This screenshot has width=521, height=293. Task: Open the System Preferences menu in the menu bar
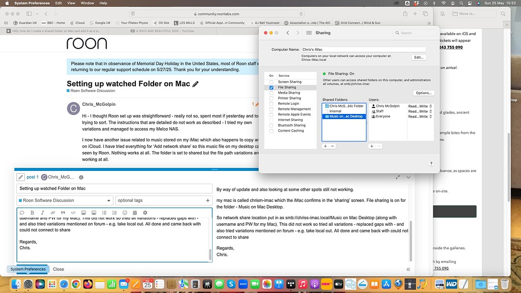tap(31, 3)
